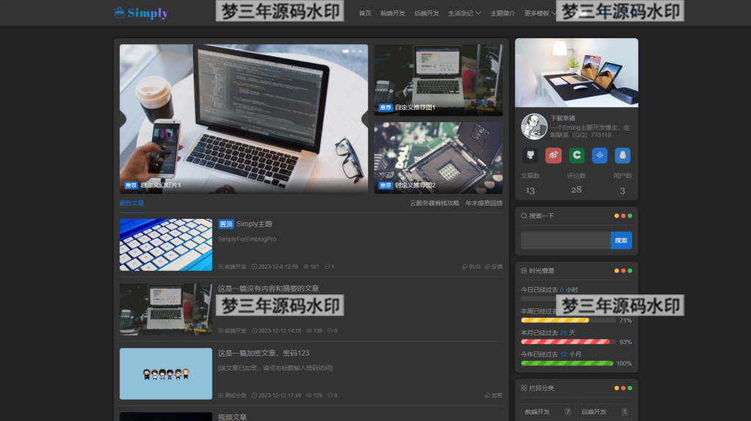
Task: Open the QQ penguin social icon
Action: (x=623, y=155)
